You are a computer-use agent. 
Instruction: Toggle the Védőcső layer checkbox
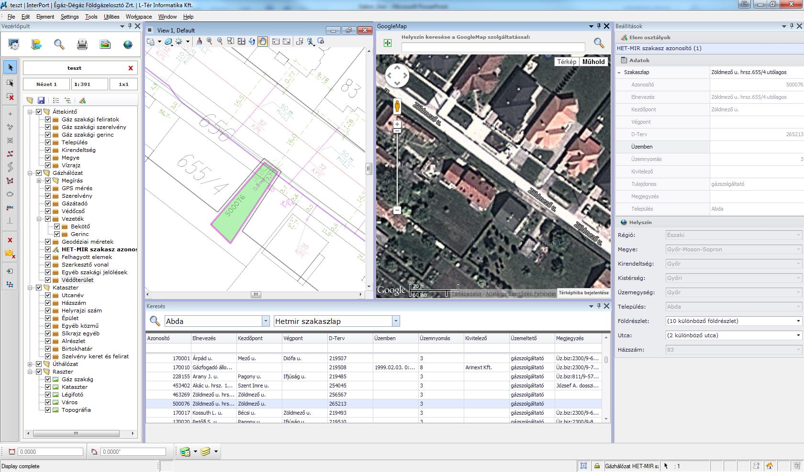[x=48, y=211]
